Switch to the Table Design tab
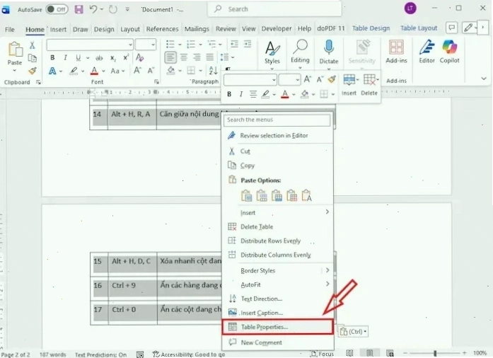 point(371,28)
